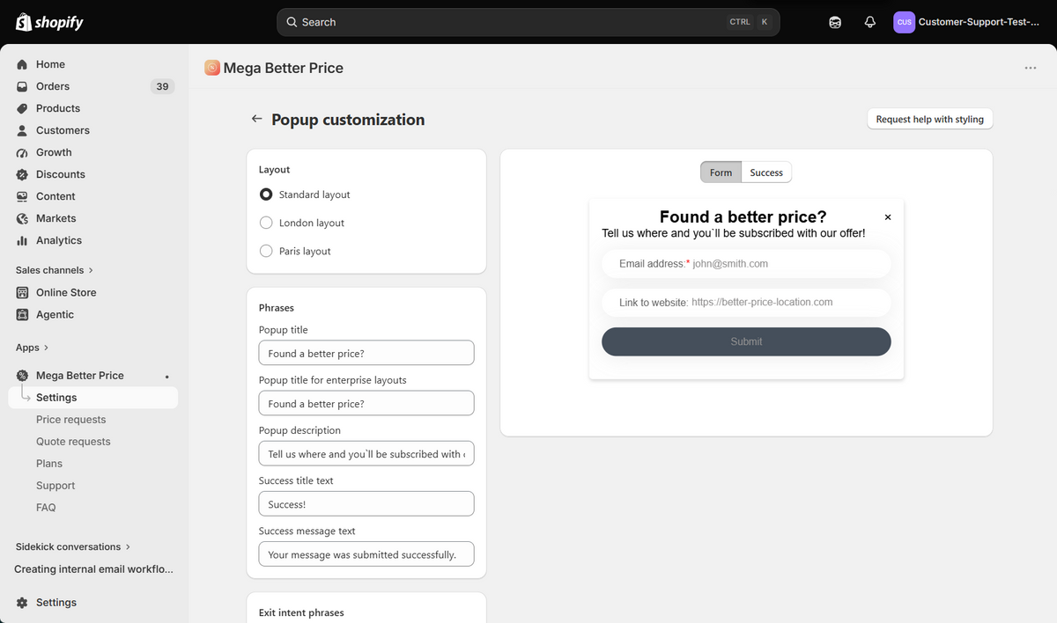
Task: Click the Success message text field
Action: point(366,553)
